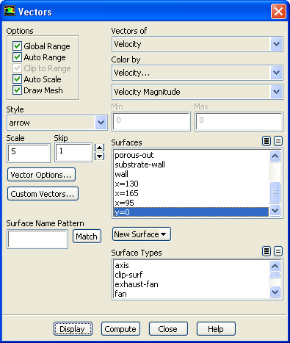Open the New Surface dropdown menu
The height and width of the screenshot is (343, 290).
pyautogui.click(x=142, y=234)
